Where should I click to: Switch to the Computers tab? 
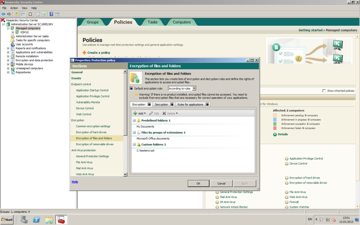click(182, 22)
